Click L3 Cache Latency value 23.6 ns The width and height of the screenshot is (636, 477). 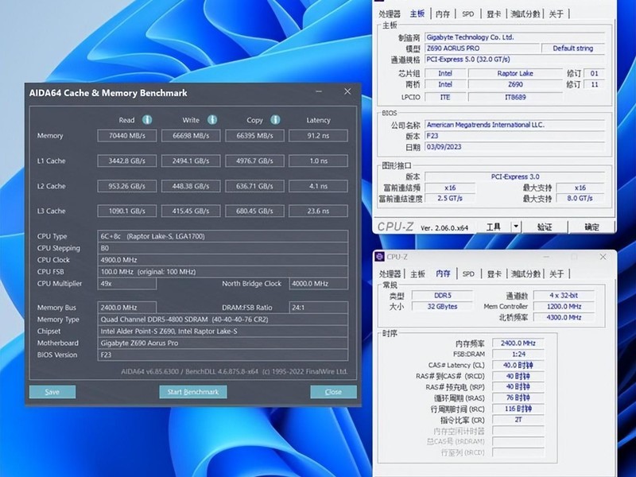coord(319,211)
